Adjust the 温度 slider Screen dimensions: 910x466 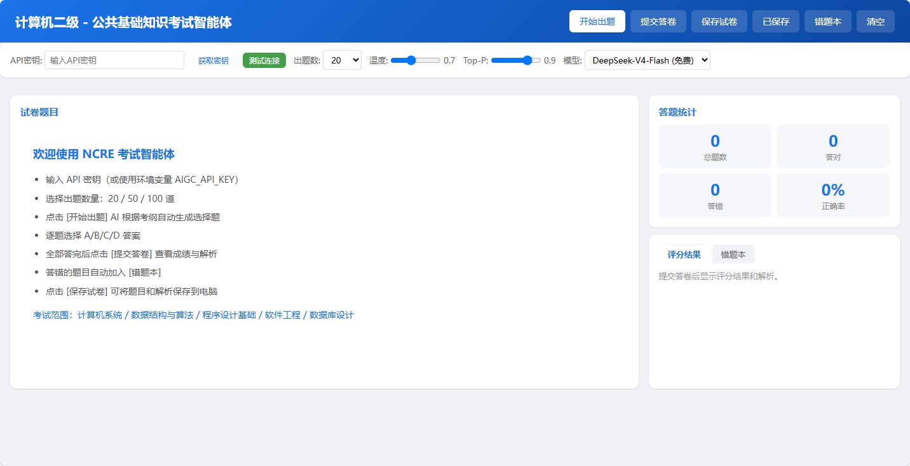pyautogui.click(x=416, y=60)
